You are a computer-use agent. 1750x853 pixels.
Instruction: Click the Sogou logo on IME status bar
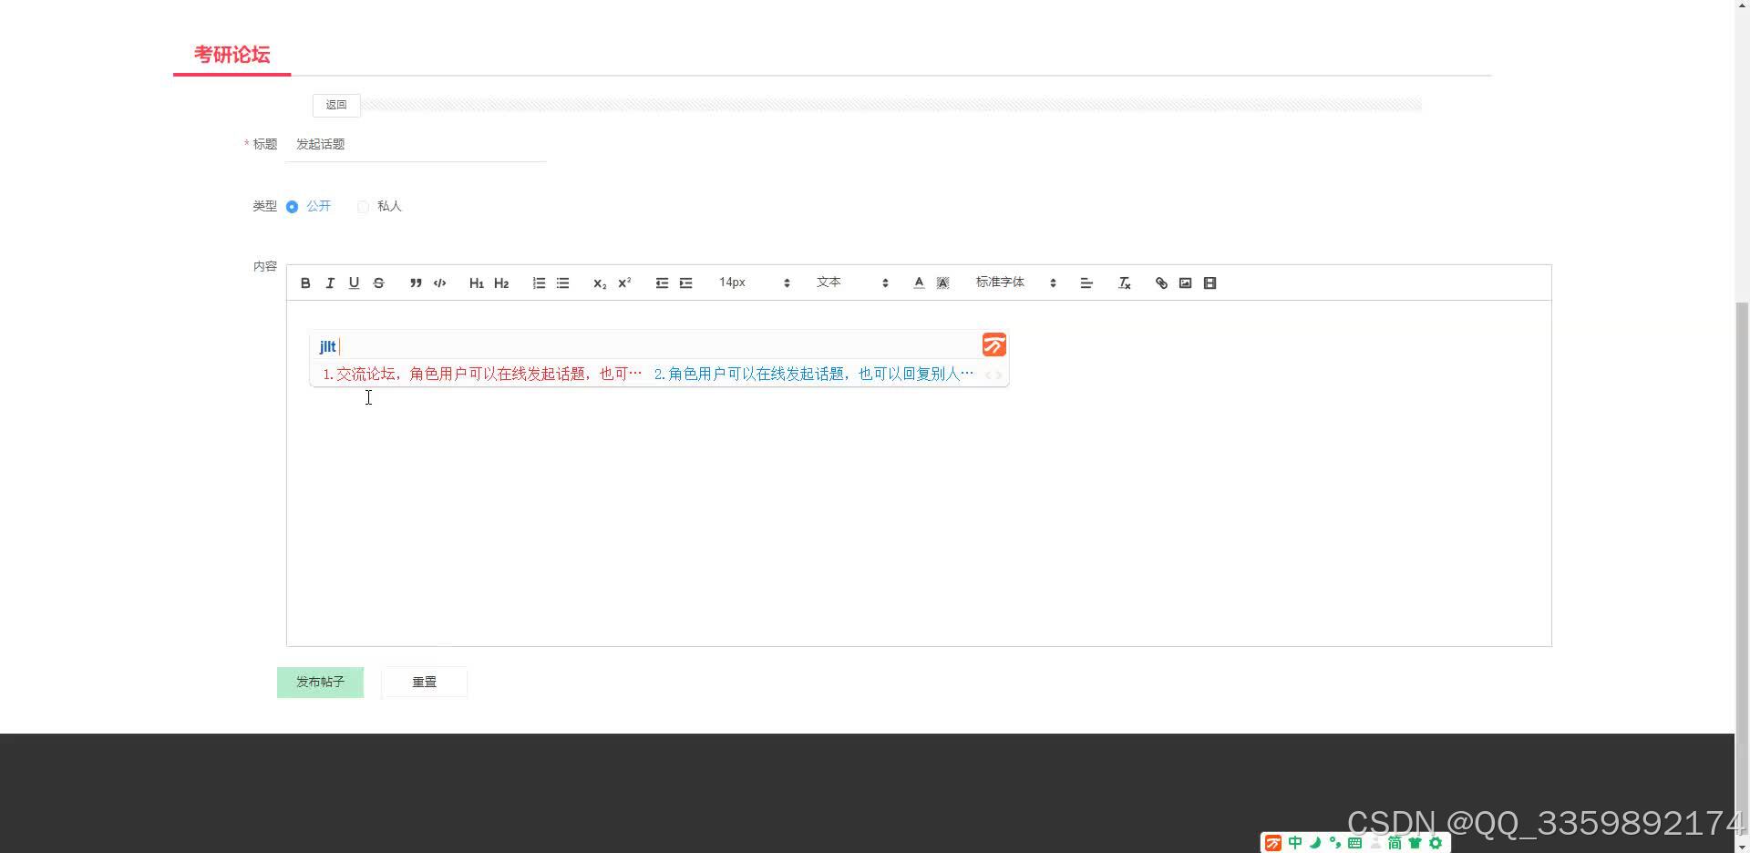coord(1273,843)
